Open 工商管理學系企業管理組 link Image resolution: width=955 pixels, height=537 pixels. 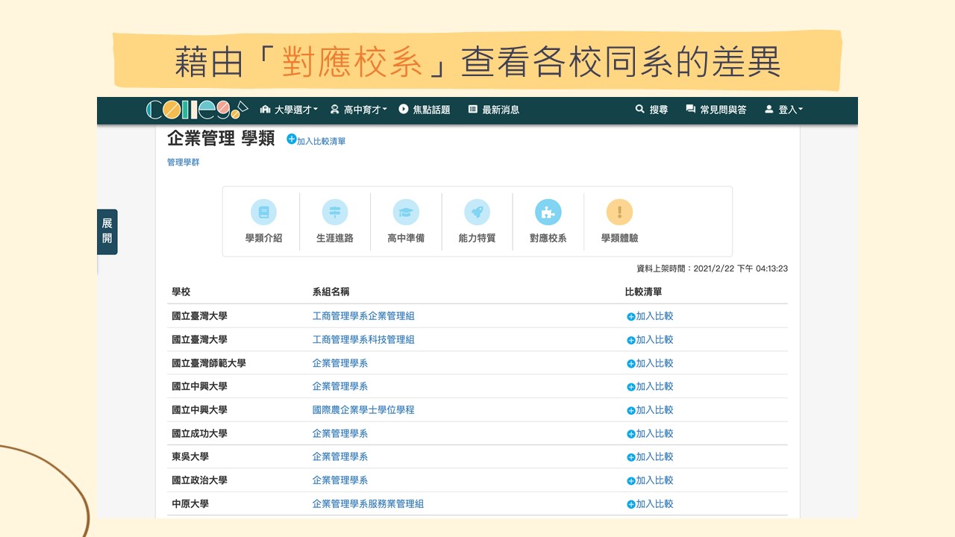pyautogui.click(x=363, y=316)
